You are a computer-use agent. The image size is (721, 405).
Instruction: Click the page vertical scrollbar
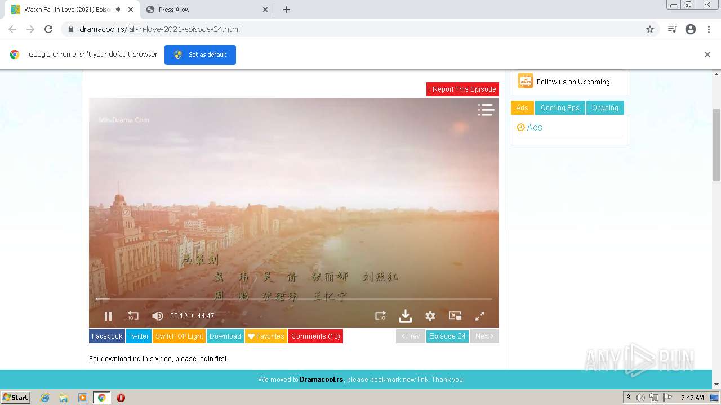[716, 145]
